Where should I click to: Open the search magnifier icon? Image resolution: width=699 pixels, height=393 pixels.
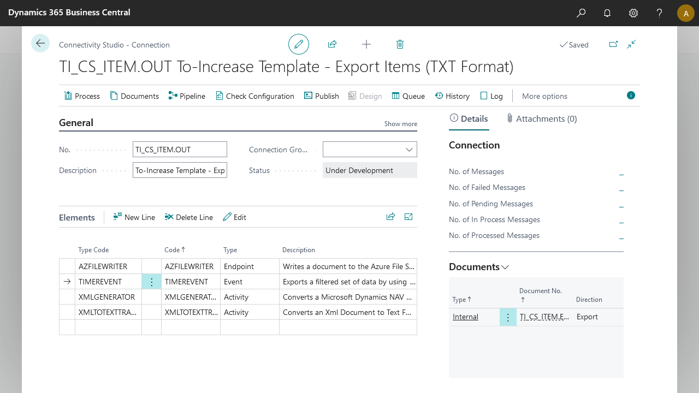(581, 13)
